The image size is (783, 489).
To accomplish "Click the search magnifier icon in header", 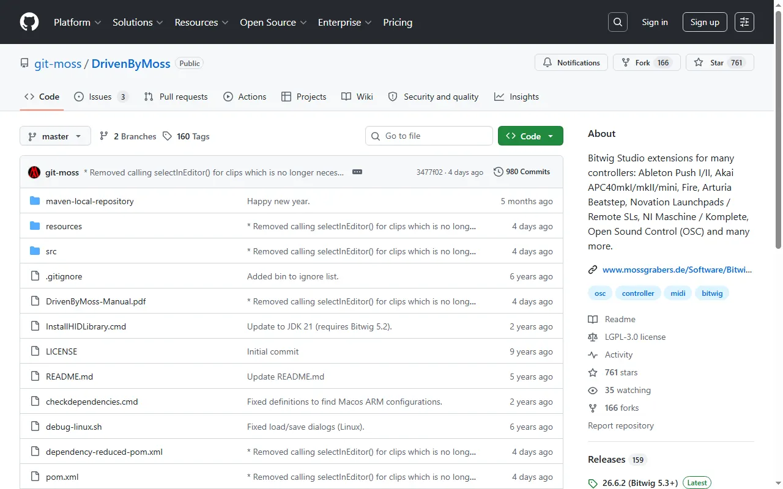I will point(618,22).
